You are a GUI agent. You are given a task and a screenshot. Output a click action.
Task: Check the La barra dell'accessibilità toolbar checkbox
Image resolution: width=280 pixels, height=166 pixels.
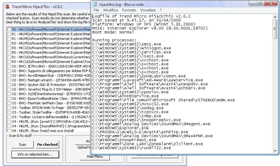pos(10,117)
